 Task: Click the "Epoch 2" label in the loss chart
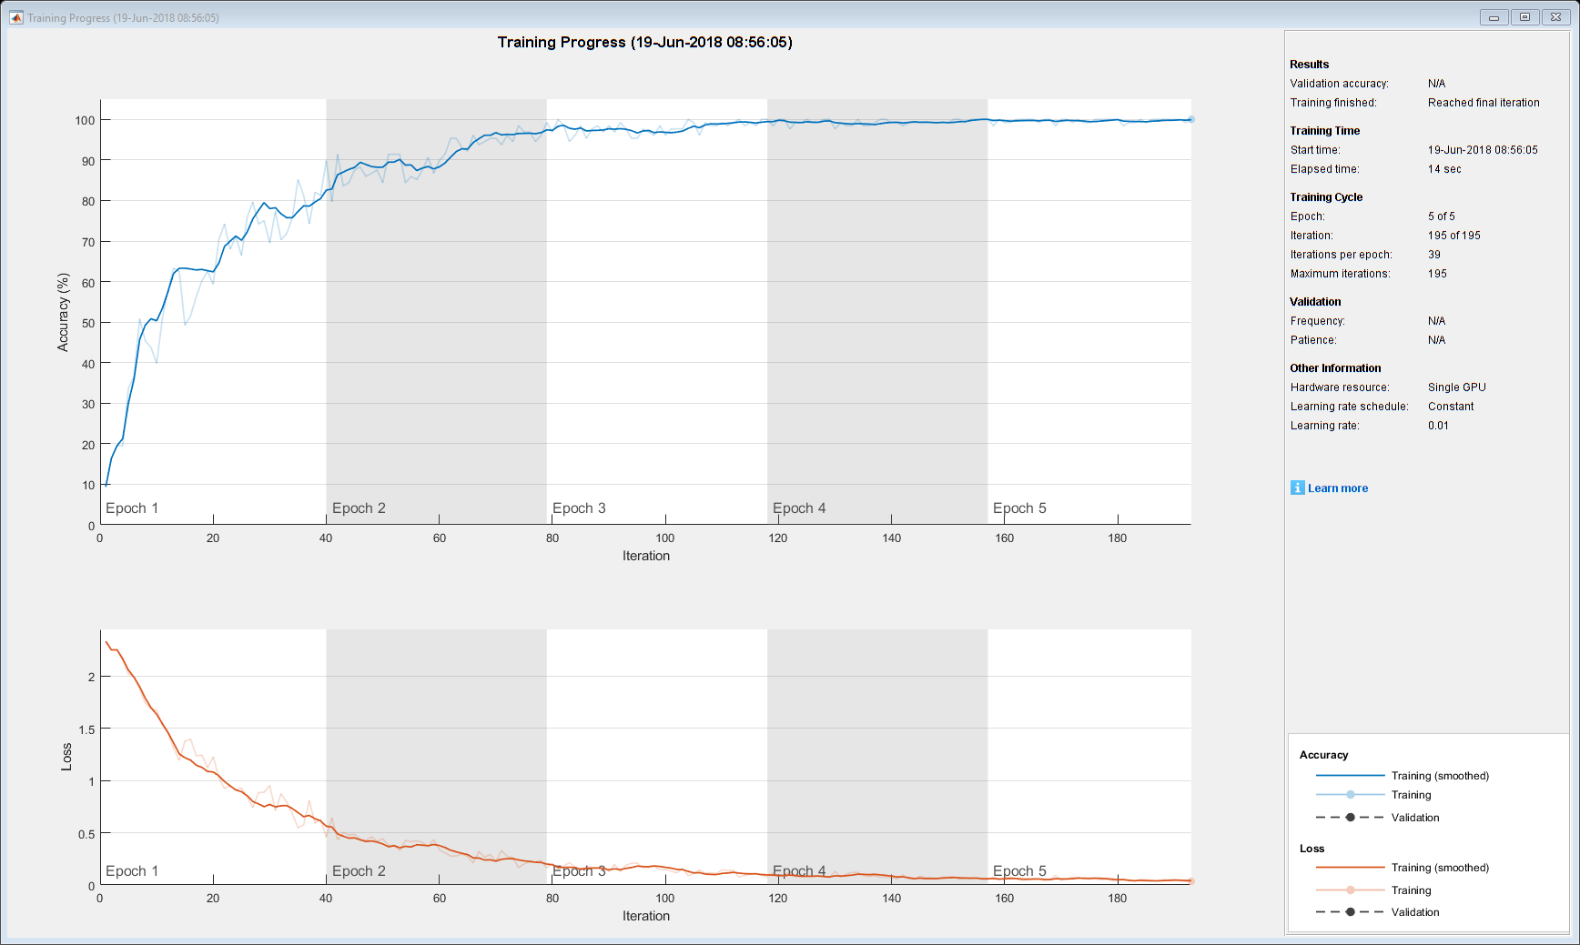click(359, 871)
